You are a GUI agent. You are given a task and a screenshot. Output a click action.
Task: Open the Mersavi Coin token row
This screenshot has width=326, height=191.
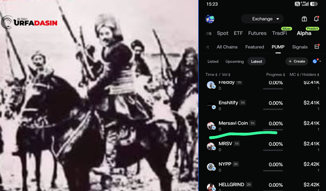(x=262, y=126)
